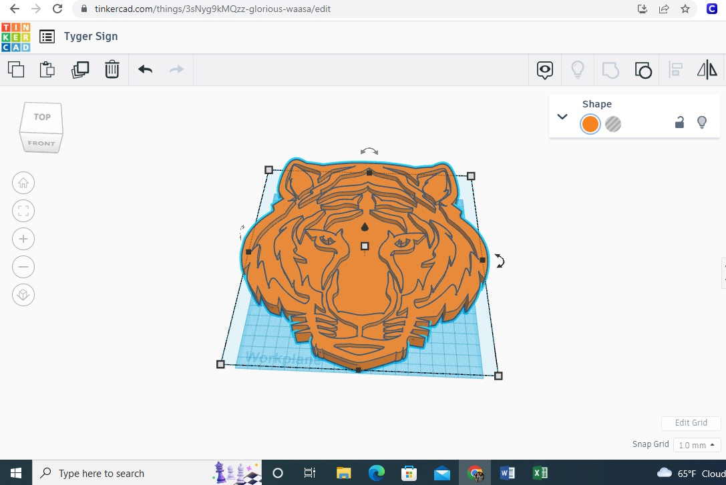Open Tyger Sign title to rename design
The height and width of the screenshot is (485, 726).
pos(91,37)
